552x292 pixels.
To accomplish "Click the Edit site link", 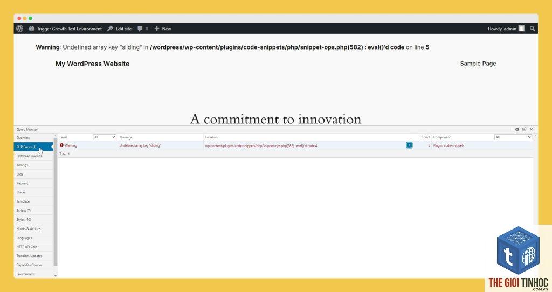I will coord(123,29).
